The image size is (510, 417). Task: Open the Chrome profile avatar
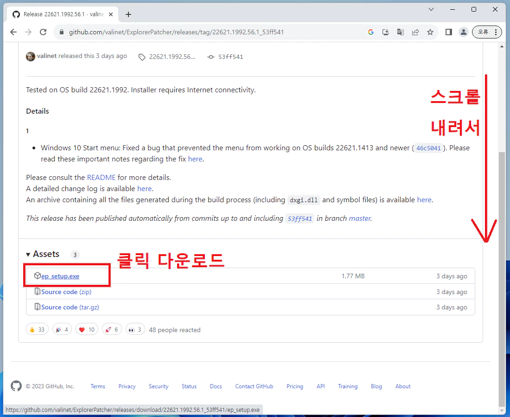point(464,32)
